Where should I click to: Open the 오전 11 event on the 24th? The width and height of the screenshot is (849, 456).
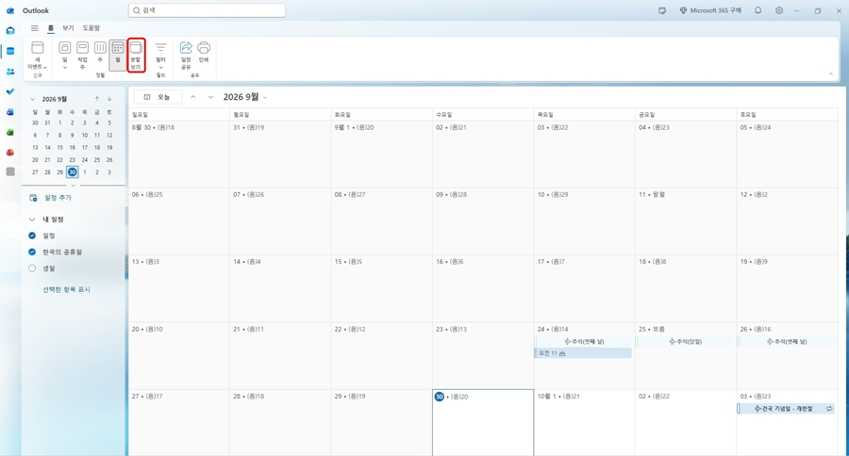click(583, 353)
